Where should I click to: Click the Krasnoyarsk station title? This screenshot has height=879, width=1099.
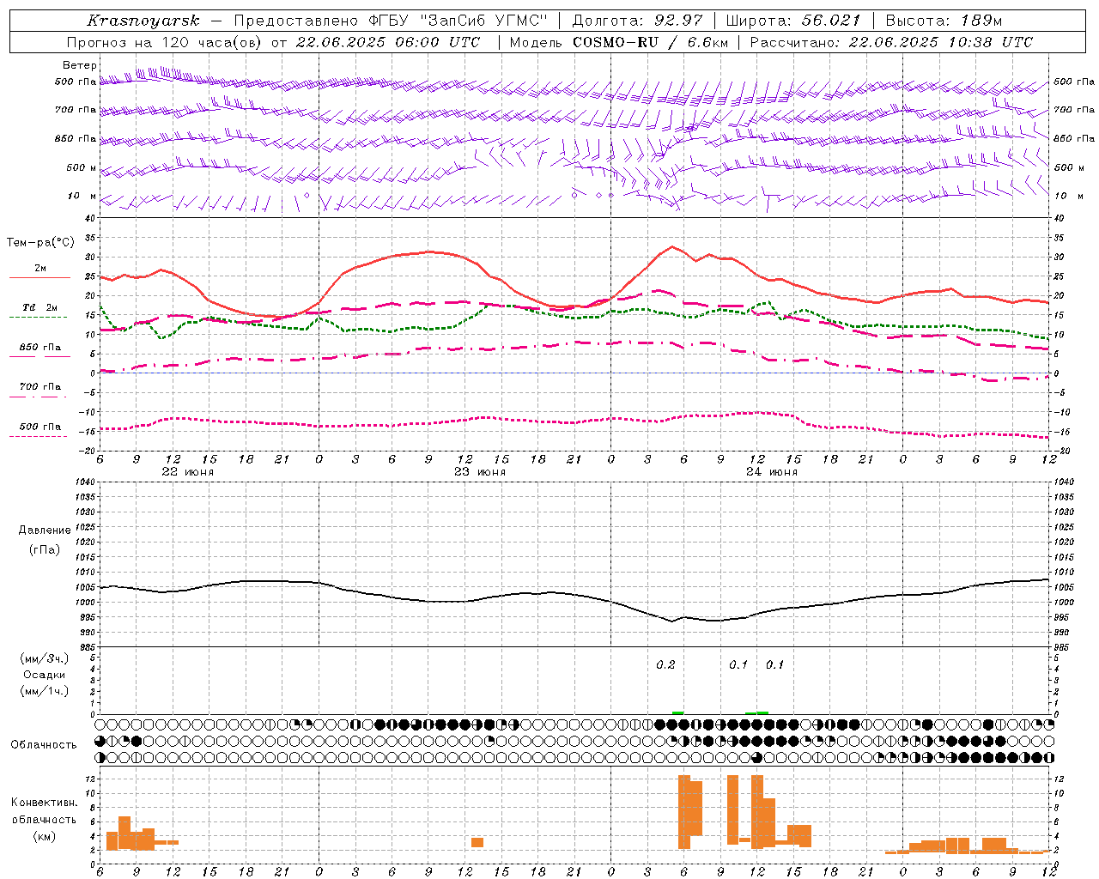coord(143,21)
